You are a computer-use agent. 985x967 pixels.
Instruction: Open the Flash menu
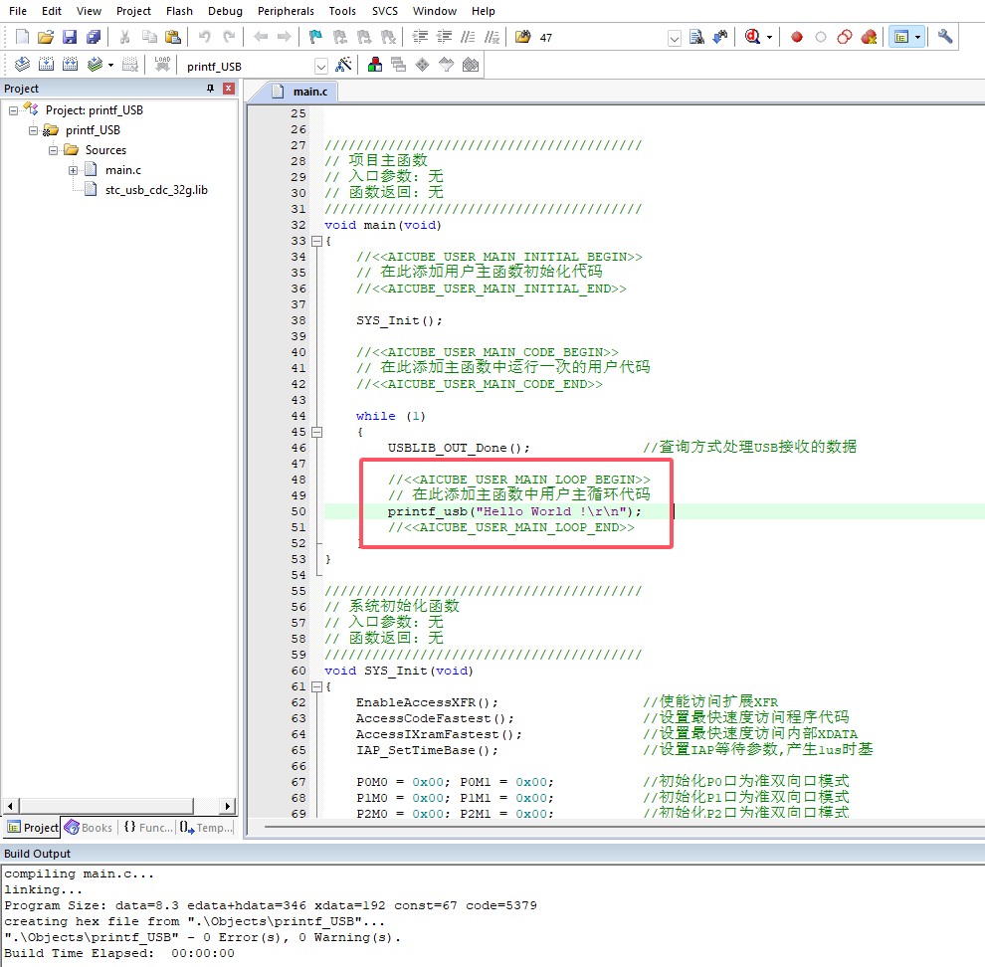coord(179,11)
